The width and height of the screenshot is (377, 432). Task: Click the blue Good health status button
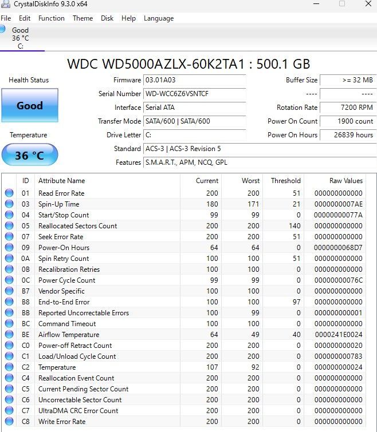(x=29, y=106)
